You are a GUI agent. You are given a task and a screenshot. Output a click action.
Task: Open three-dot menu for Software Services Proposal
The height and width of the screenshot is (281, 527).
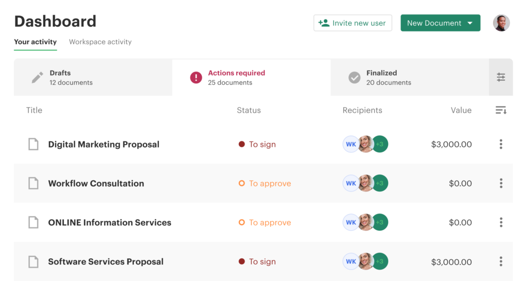click(x=501, y=262)
